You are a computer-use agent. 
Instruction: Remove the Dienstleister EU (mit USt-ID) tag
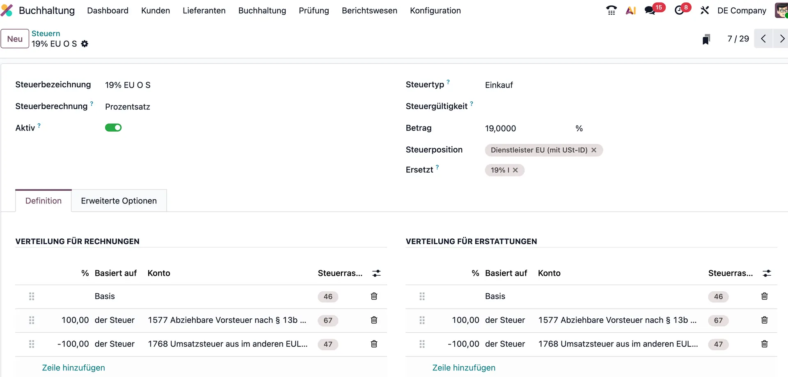tap(594, 150)
